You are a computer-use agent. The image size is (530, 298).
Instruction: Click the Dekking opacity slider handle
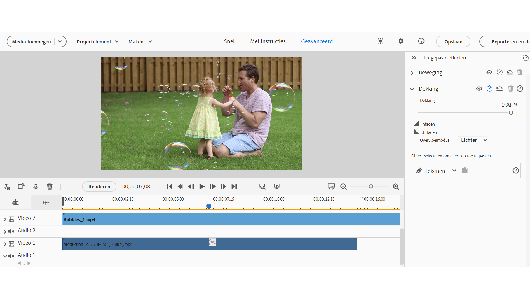click(511, 113)
